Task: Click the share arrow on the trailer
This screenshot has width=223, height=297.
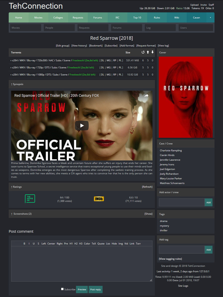Action: (x=146, y=96)
